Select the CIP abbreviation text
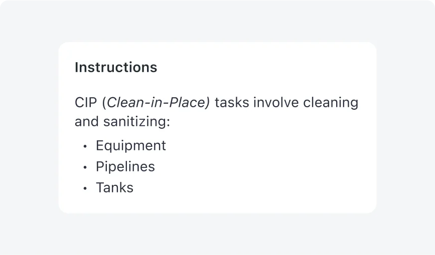Screen dimensions: 435x255 click(86, 102)
